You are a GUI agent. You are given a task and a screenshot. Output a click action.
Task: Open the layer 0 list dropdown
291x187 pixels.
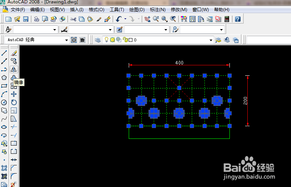click(211, 40)
